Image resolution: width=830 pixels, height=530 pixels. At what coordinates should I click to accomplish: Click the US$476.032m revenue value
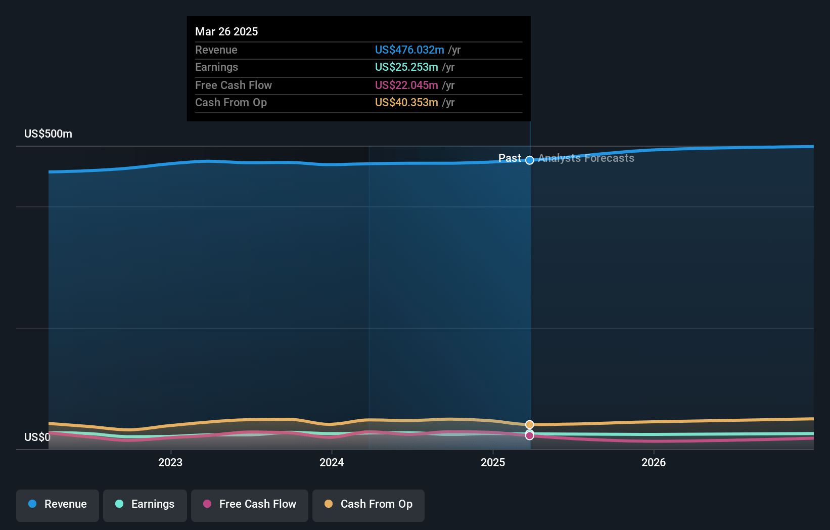pos(409,50)
